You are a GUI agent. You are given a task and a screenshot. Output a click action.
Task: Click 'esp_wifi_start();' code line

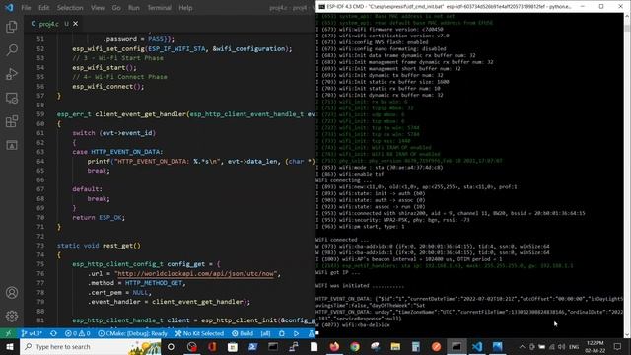click(105, 68)
